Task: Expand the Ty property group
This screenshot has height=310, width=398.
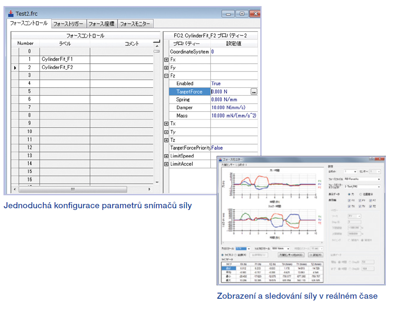Action: [166, 132]
